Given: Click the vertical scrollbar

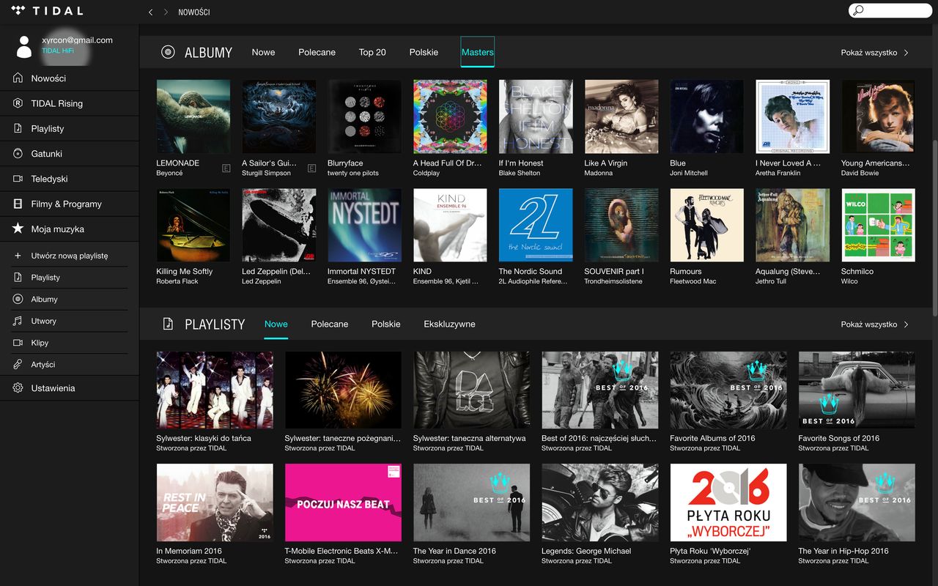Looking at the screenshot, I should click(934, 227).
